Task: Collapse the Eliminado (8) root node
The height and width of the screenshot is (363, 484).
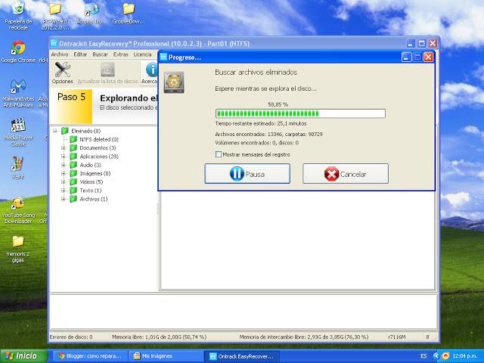Action: click(x=54, y=131)
